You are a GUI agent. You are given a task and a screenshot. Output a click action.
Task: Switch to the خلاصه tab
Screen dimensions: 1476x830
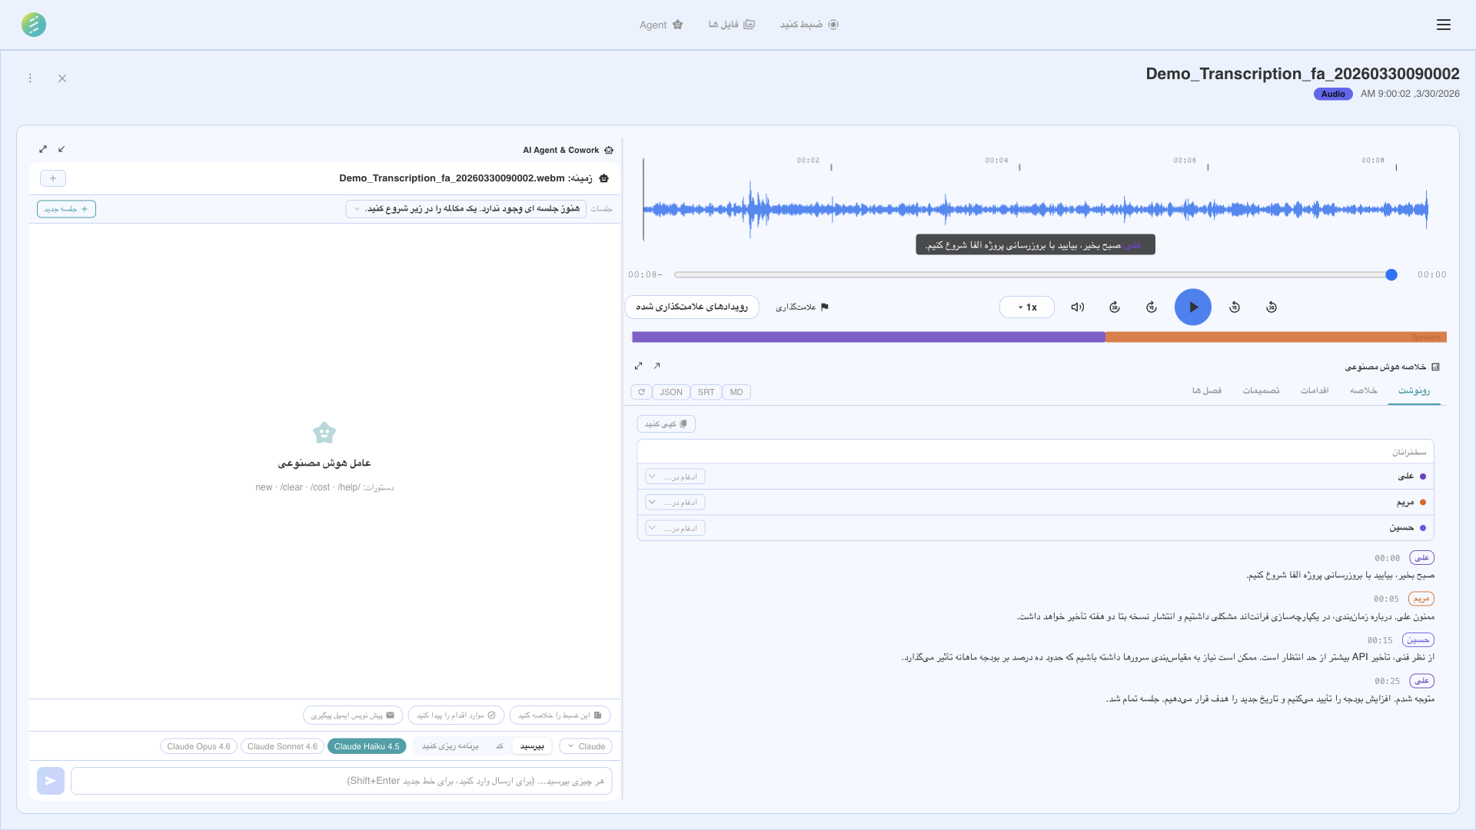1363,390
